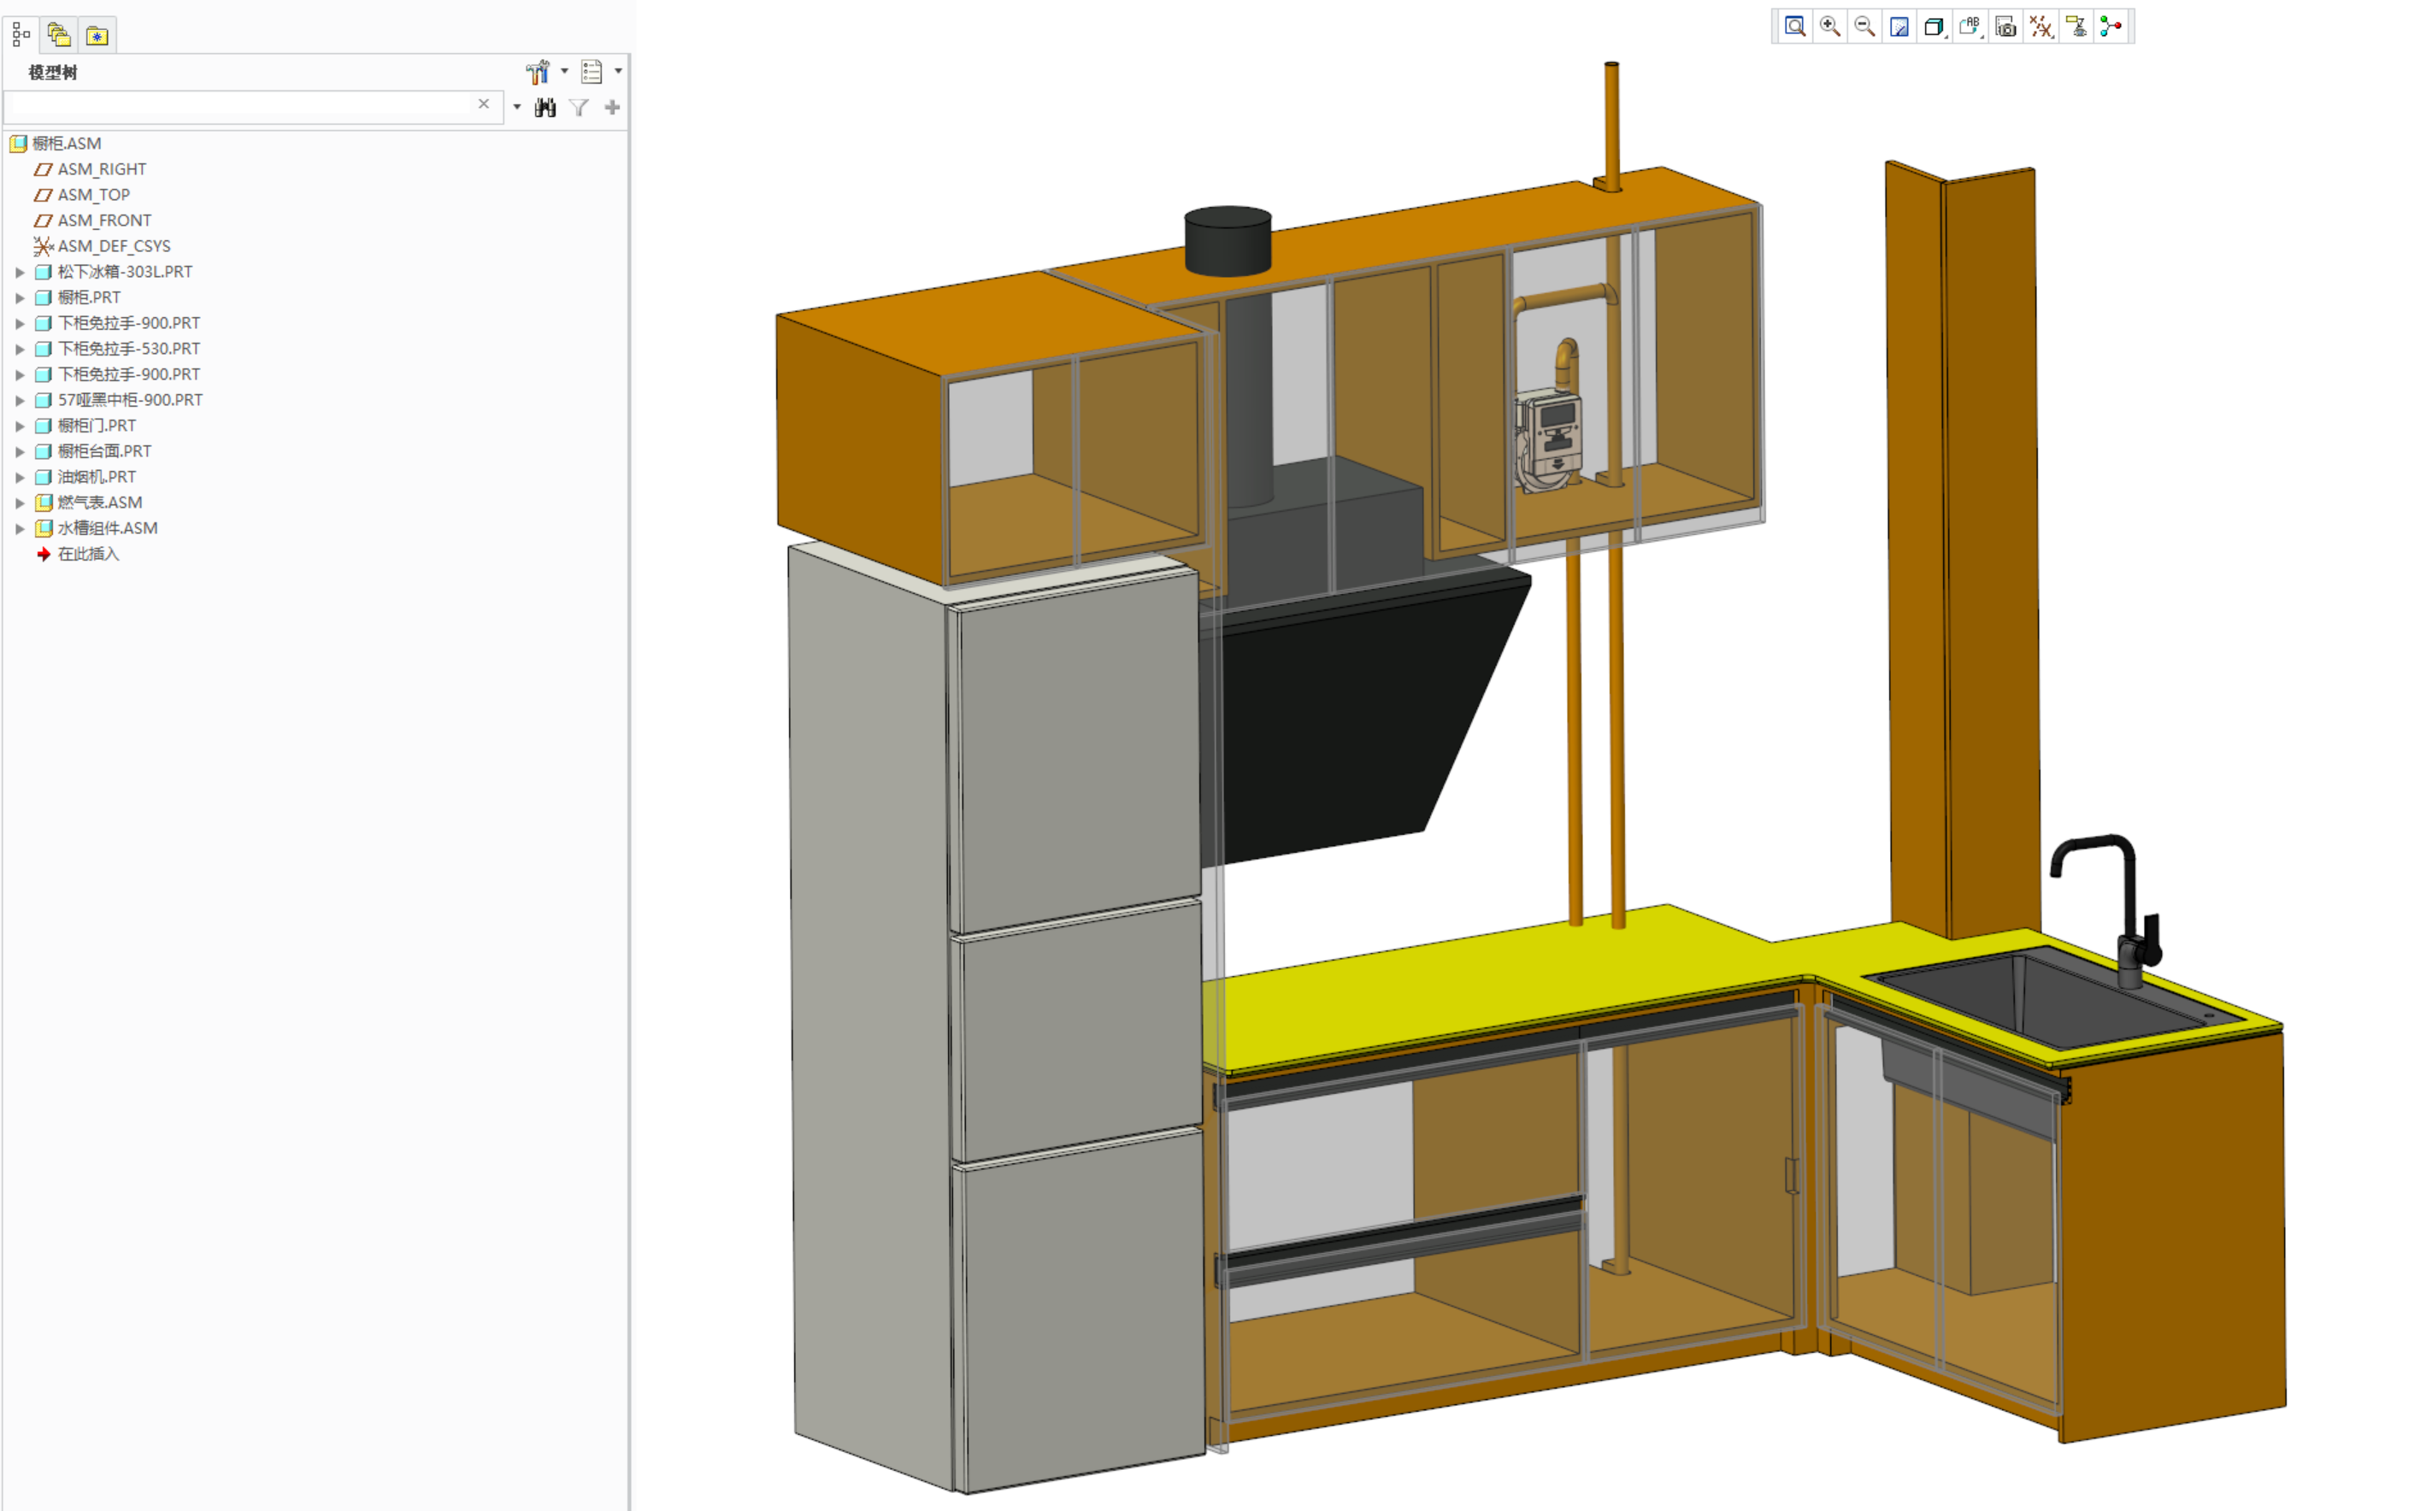Click the 在此插入 insert marker
2426x1511 pixels.
click(87, 555)
